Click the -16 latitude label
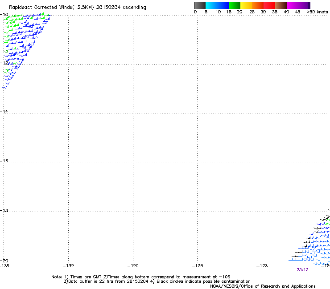The height and width of the screenshot is (289, 330). click(x=4, y=161)
